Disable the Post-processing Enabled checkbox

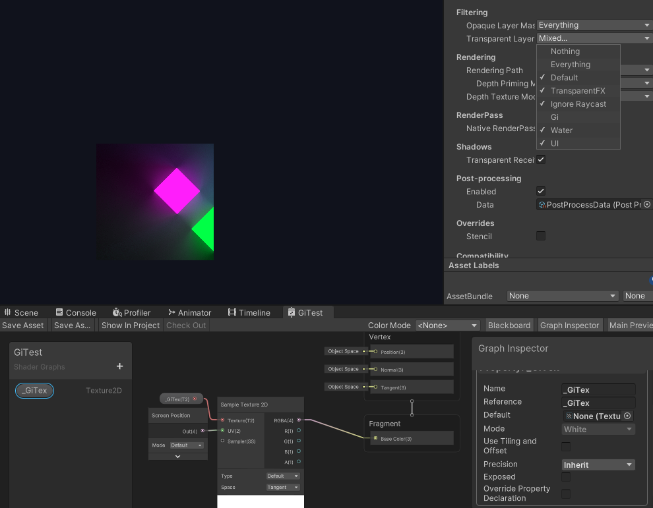541,191
